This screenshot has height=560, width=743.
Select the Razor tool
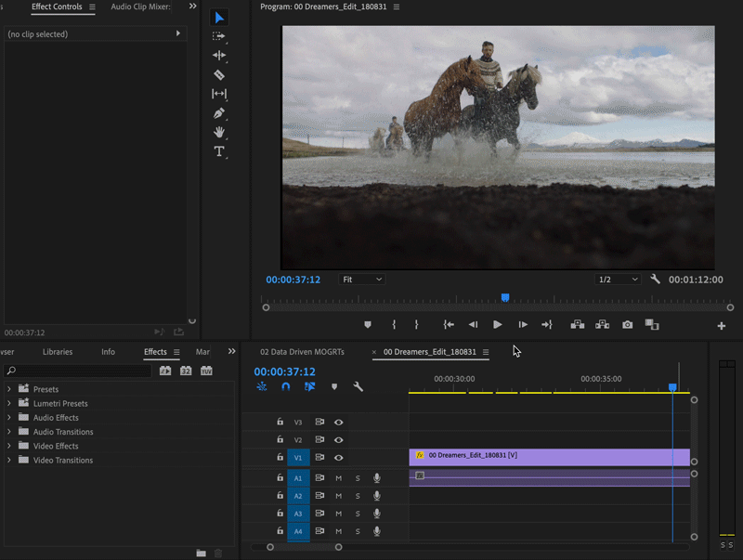(x=219, y=74)
